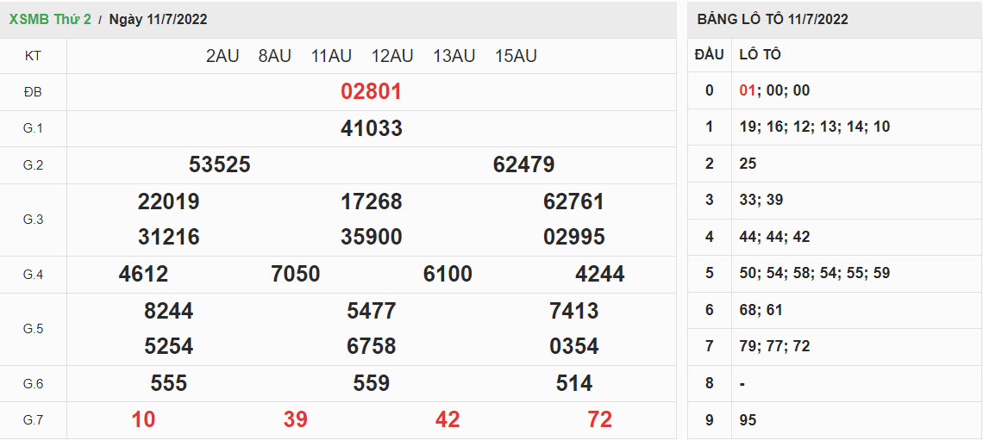
Task: Select lô tô entry 95 in row 9
Action: [748, 419]
